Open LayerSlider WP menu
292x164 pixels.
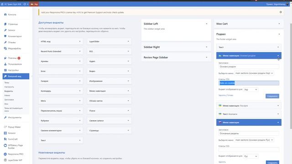pyautogui.click(x=15, y=160)
